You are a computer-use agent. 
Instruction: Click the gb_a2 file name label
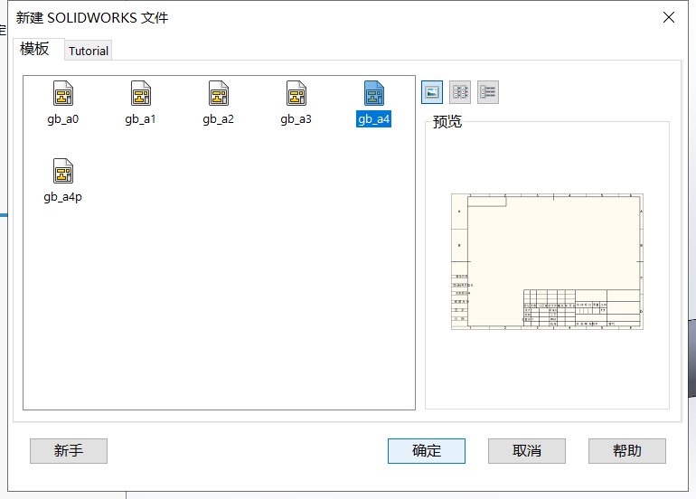coord(219,119)
